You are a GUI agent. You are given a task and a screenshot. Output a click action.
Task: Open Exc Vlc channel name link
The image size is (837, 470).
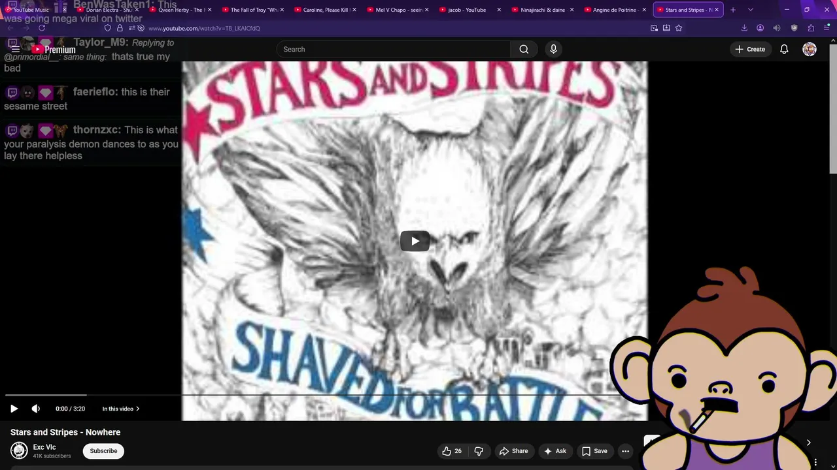point(44,447)
